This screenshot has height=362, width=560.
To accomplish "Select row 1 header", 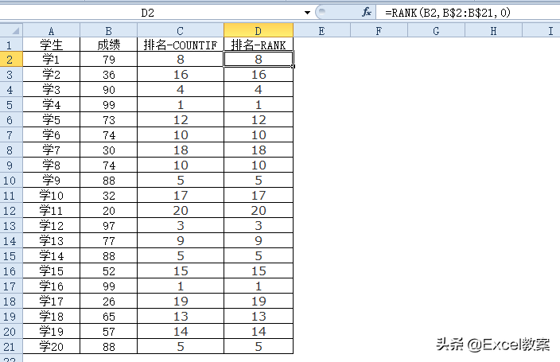I will coord(11,45).
